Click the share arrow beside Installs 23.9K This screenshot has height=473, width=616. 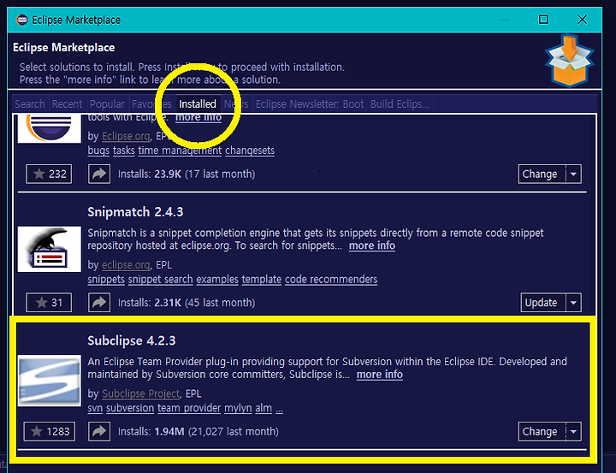99,174
